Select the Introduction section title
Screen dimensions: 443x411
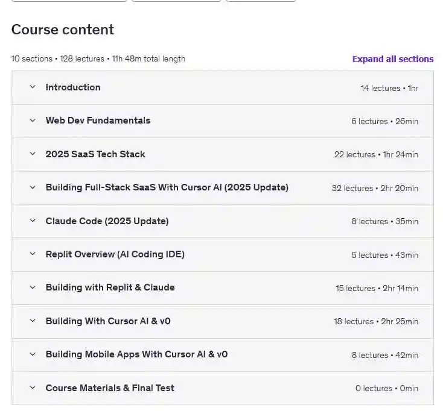pyautogui.click(x=73, y=87)
